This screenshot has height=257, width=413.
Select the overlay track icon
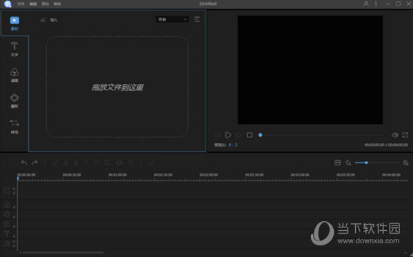point(7,214)
